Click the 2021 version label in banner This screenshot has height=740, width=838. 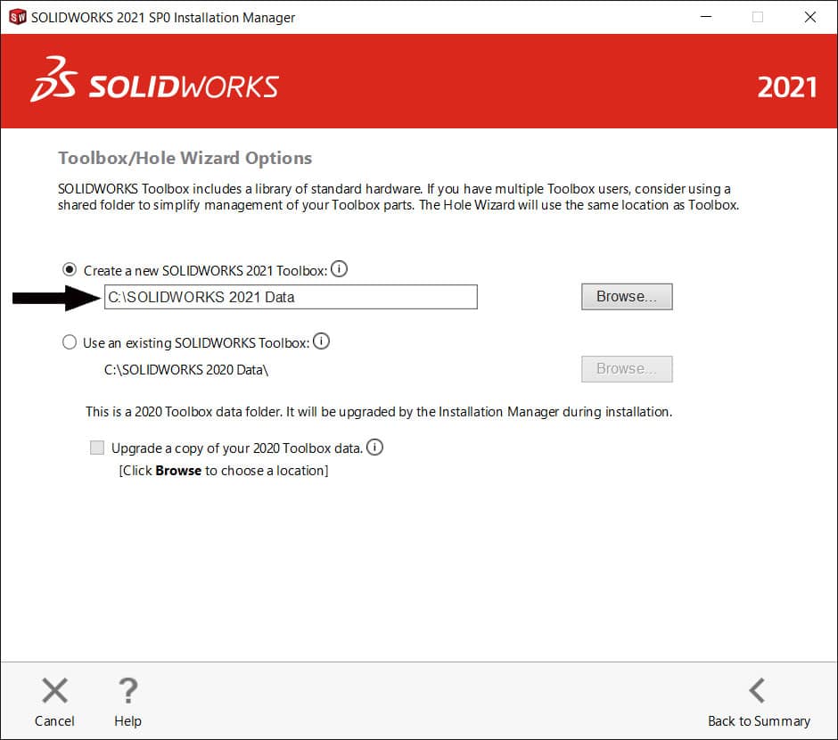pyautogui.click(x=786, y=87)
